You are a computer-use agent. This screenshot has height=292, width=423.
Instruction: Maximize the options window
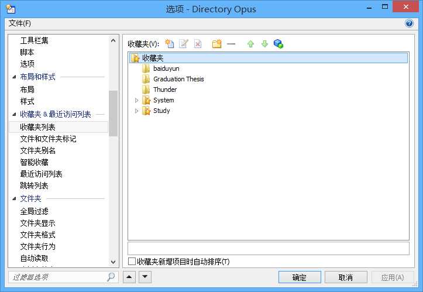[x=385, y=6]
